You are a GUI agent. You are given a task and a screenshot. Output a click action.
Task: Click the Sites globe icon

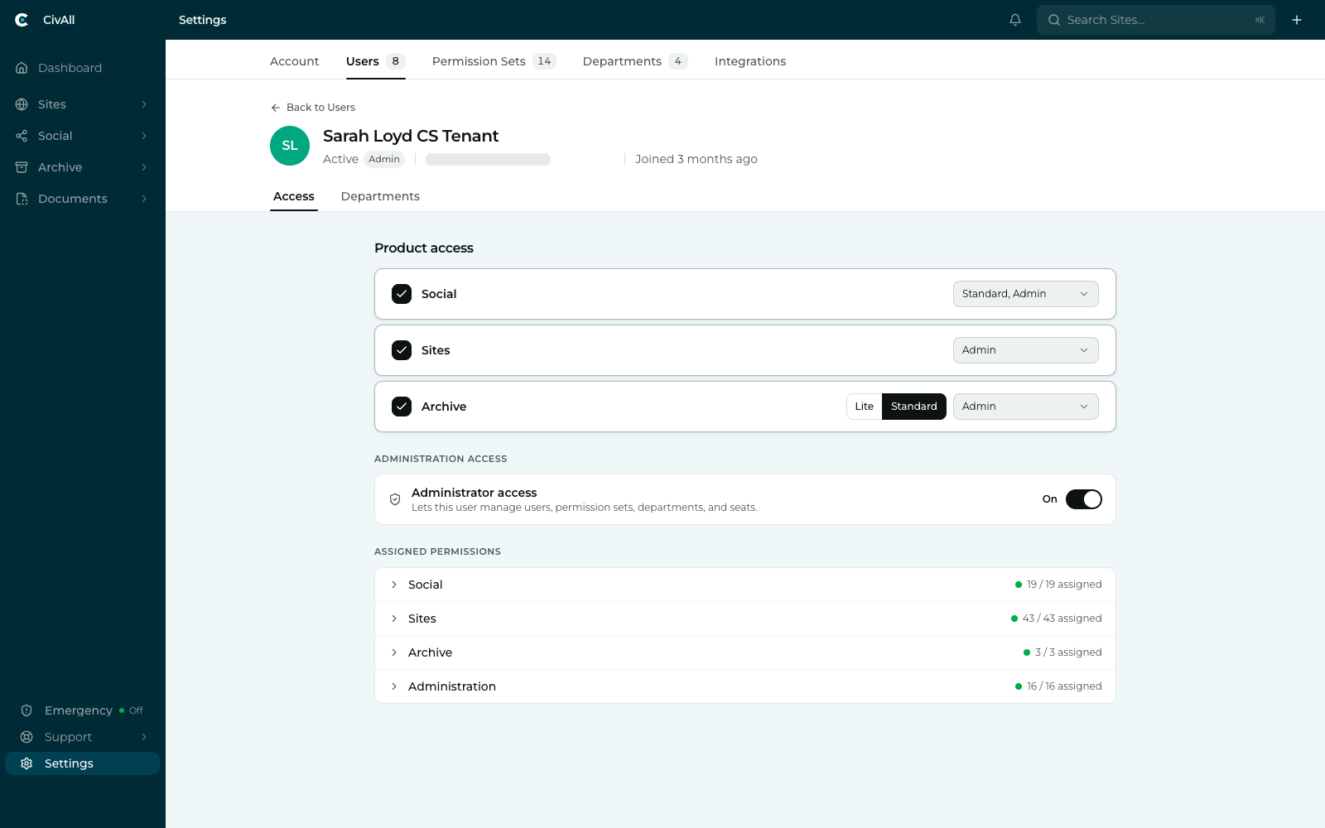coord(22,104)
